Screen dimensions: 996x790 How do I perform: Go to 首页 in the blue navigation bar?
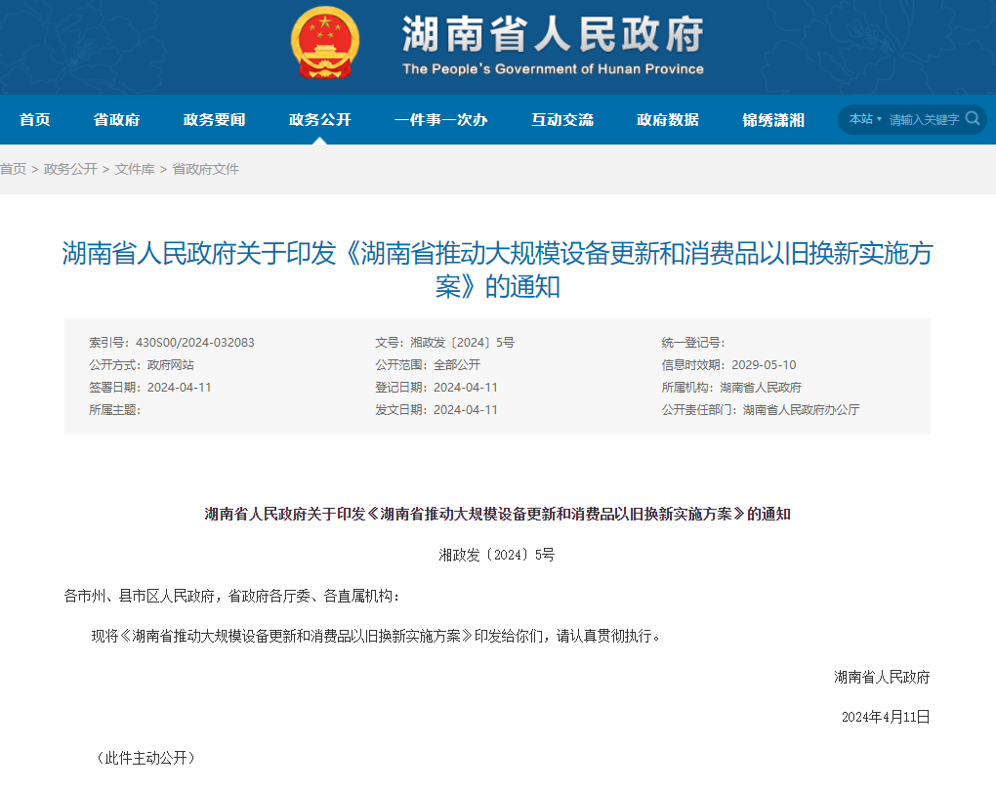click(x=35, y=120)
